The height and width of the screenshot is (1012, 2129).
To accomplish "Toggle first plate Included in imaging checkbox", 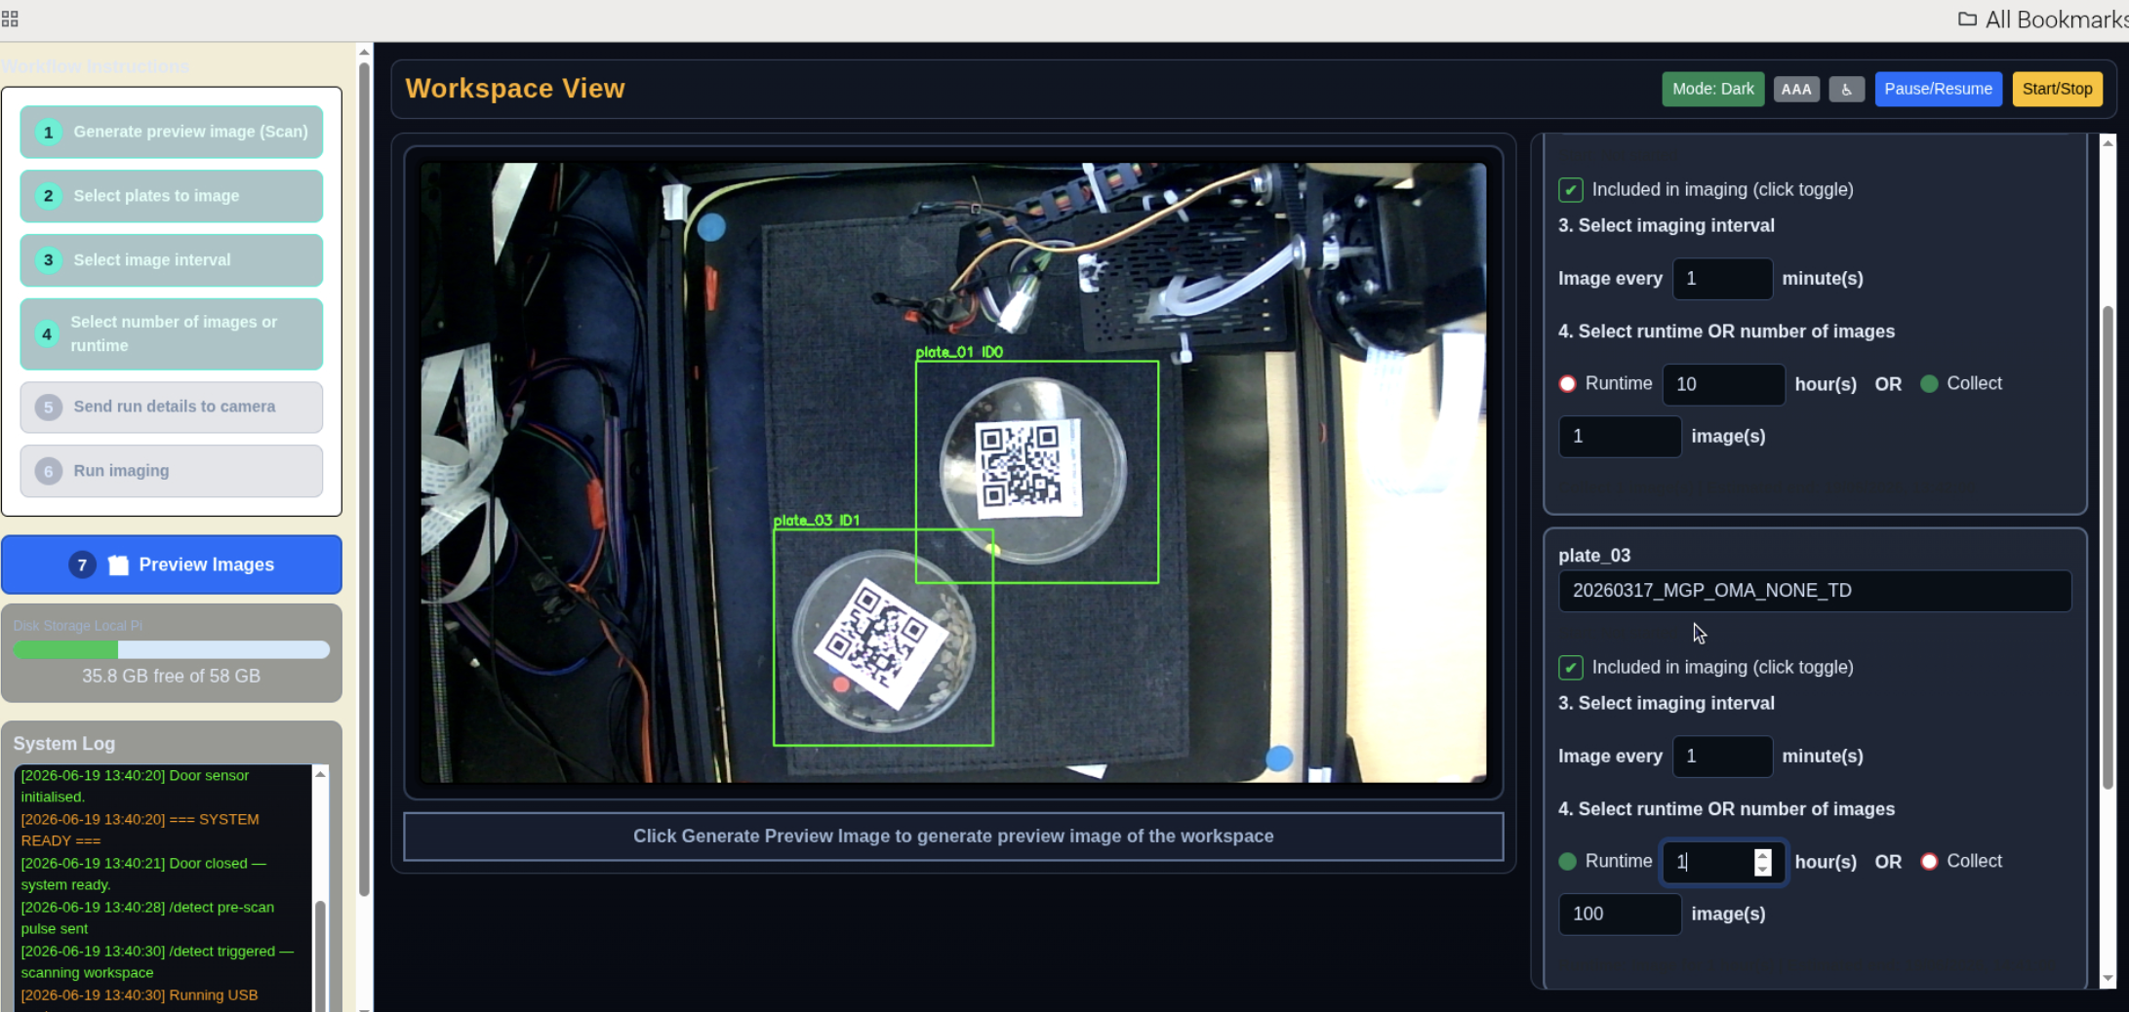I will (x=1570, y=190).
